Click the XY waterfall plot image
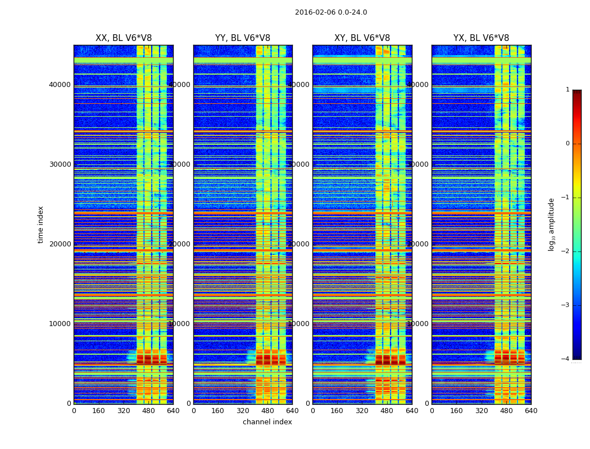This screenshot has width=590, height=449. point(362,224)
